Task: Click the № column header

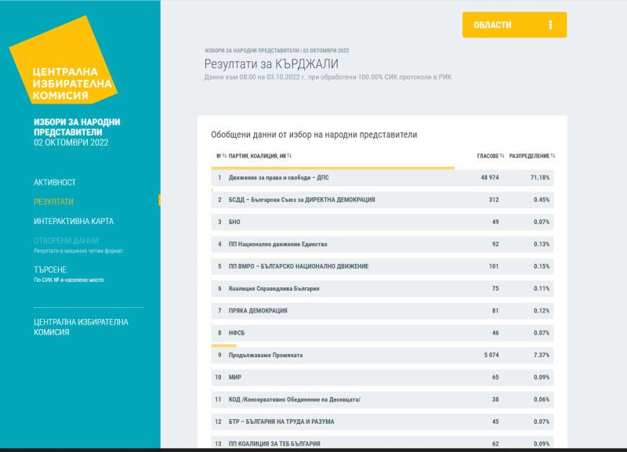Action: [x=219, y=156]
